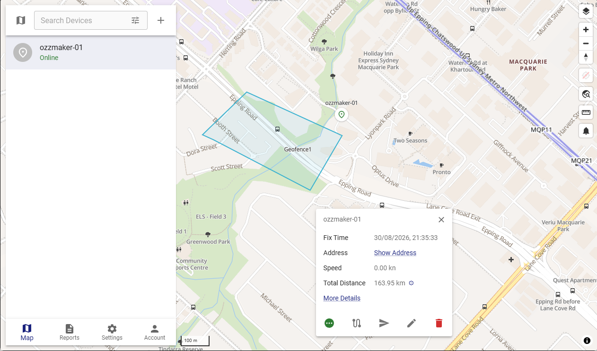Open replay route for ozzmaker-01

357,323
